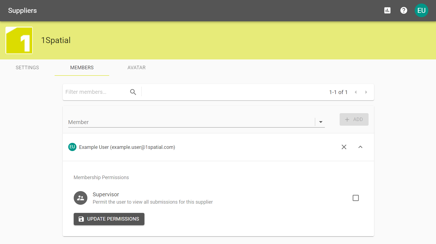Click the '1-1 of 1' pagination text
Screen dimensions: 436x244
click(x=338, y=92)
